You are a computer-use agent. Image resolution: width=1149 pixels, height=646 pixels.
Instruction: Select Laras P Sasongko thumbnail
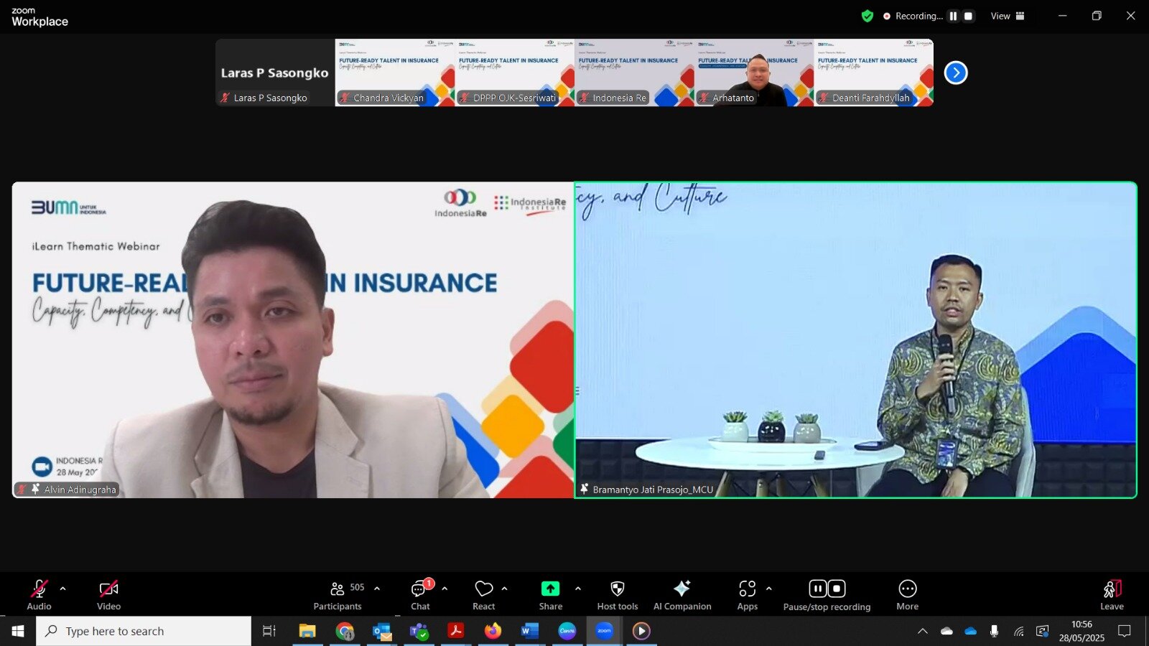click(275, 72)
